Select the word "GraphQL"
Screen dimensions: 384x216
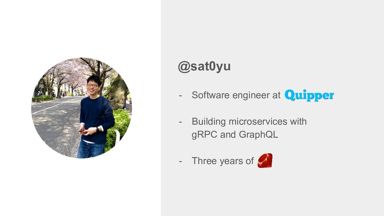[x=258, y=135]
